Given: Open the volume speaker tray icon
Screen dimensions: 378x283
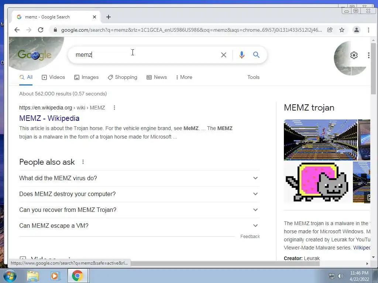Looking at the screenshot, I should coord(340,276).
